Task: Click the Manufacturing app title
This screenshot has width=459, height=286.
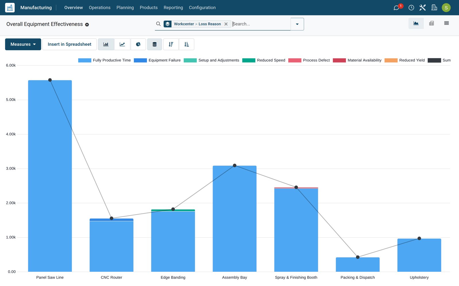Action: (x=36, y=7)
